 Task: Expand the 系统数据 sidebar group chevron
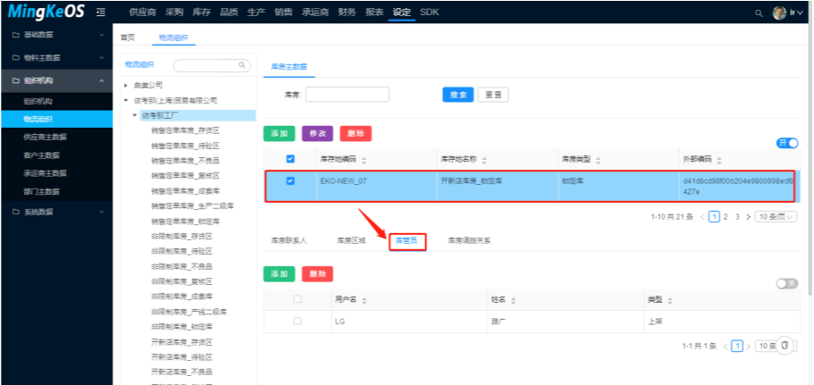[102, 212]
